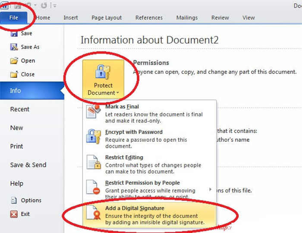
Task: Click description 'Require a password to open this'
Action: (146, 140)
